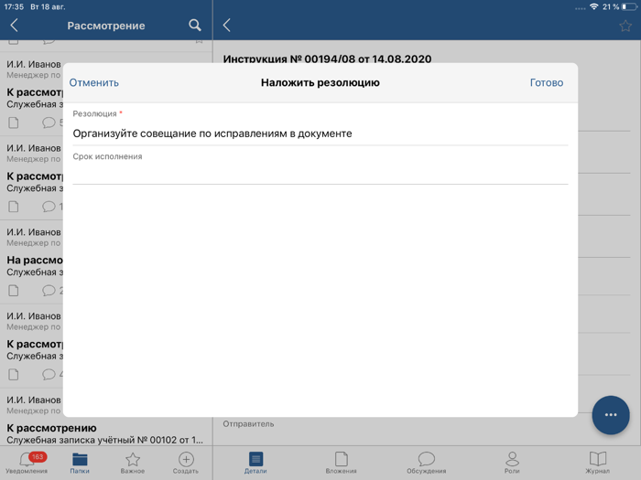Open the Обсуждения tab

(x=427, y=463)
